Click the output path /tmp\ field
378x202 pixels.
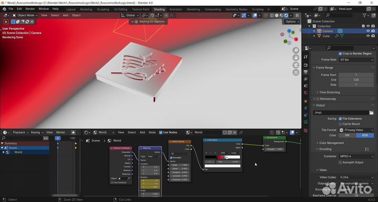341,113
